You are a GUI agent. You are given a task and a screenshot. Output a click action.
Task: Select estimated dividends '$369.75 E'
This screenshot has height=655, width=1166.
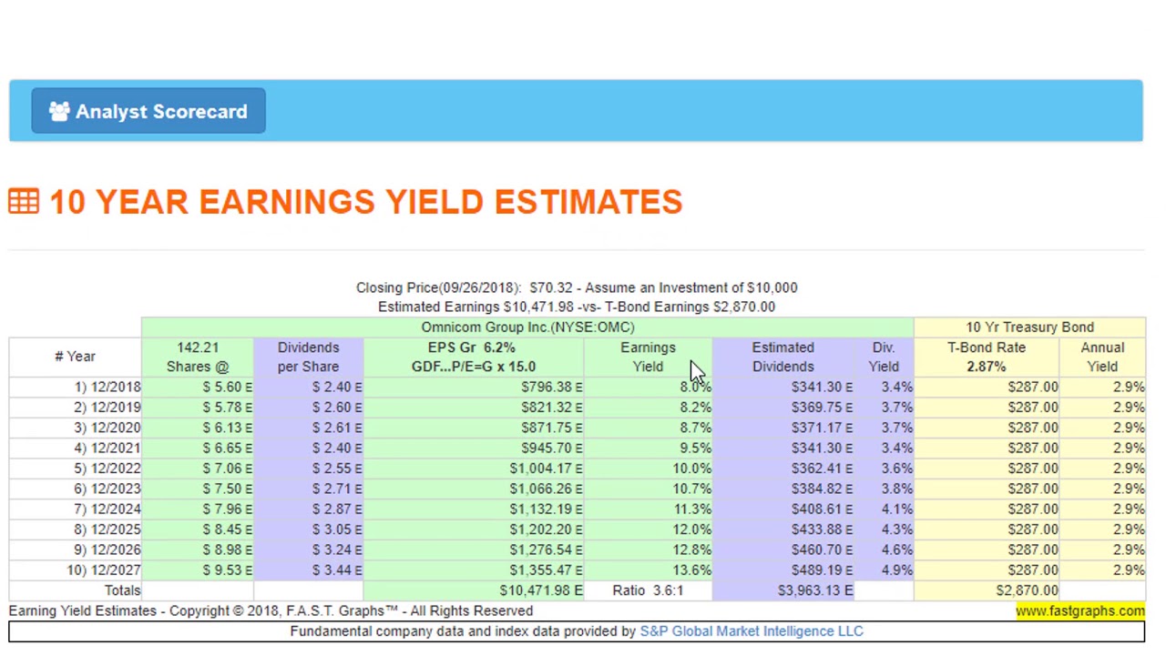[822, 408]
